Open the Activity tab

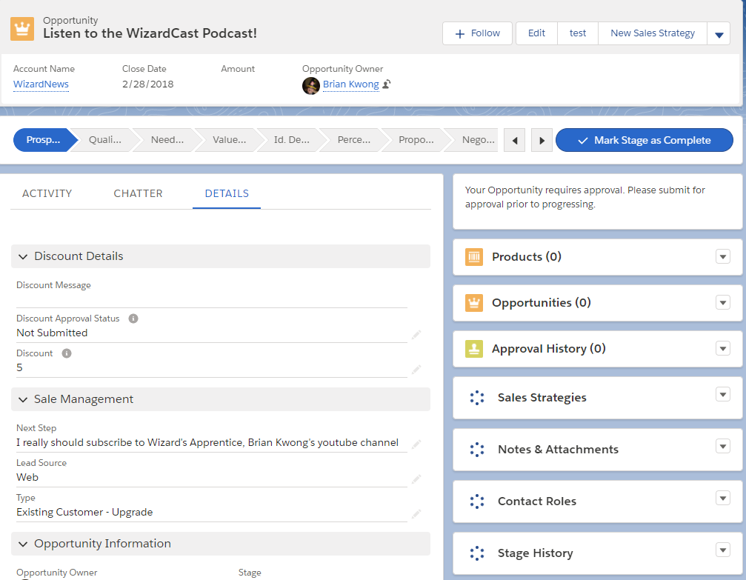[47, 193]
